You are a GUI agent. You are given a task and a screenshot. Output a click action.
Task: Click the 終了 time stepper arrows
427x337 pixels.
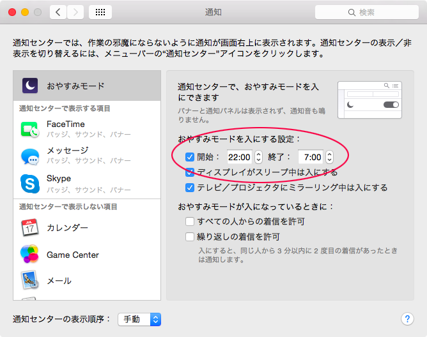[x=329, y=157]
